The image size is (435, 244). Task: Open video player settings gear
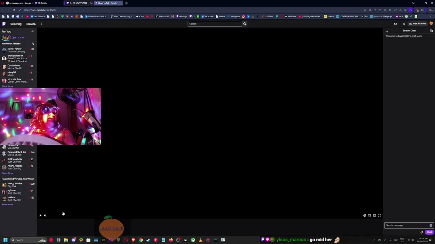click(x=365, y=215)
